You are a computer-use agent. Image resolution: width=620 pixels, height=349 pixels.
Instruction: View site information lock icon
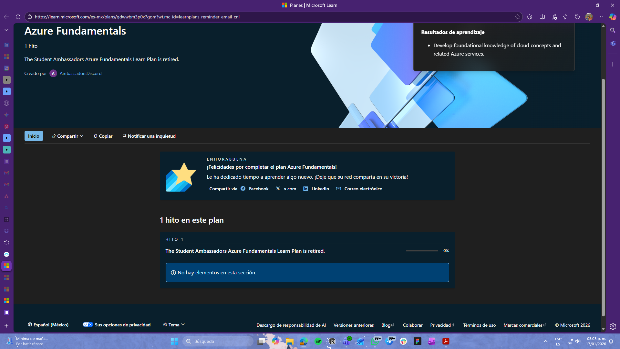[x=30, y=17]
